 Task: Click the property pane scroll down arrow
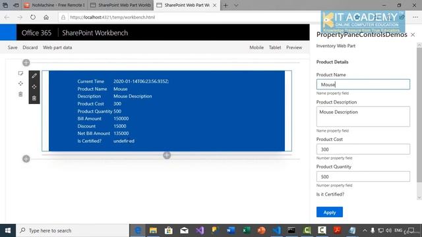[x=419, y=197]
